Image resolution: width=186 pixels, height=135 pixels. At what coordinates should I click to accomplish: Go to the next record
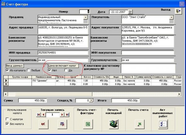click(x=62, y=115)
